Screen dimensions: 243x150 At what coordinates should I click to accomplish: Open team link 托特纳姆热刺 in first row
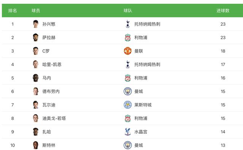pos(147,24)
